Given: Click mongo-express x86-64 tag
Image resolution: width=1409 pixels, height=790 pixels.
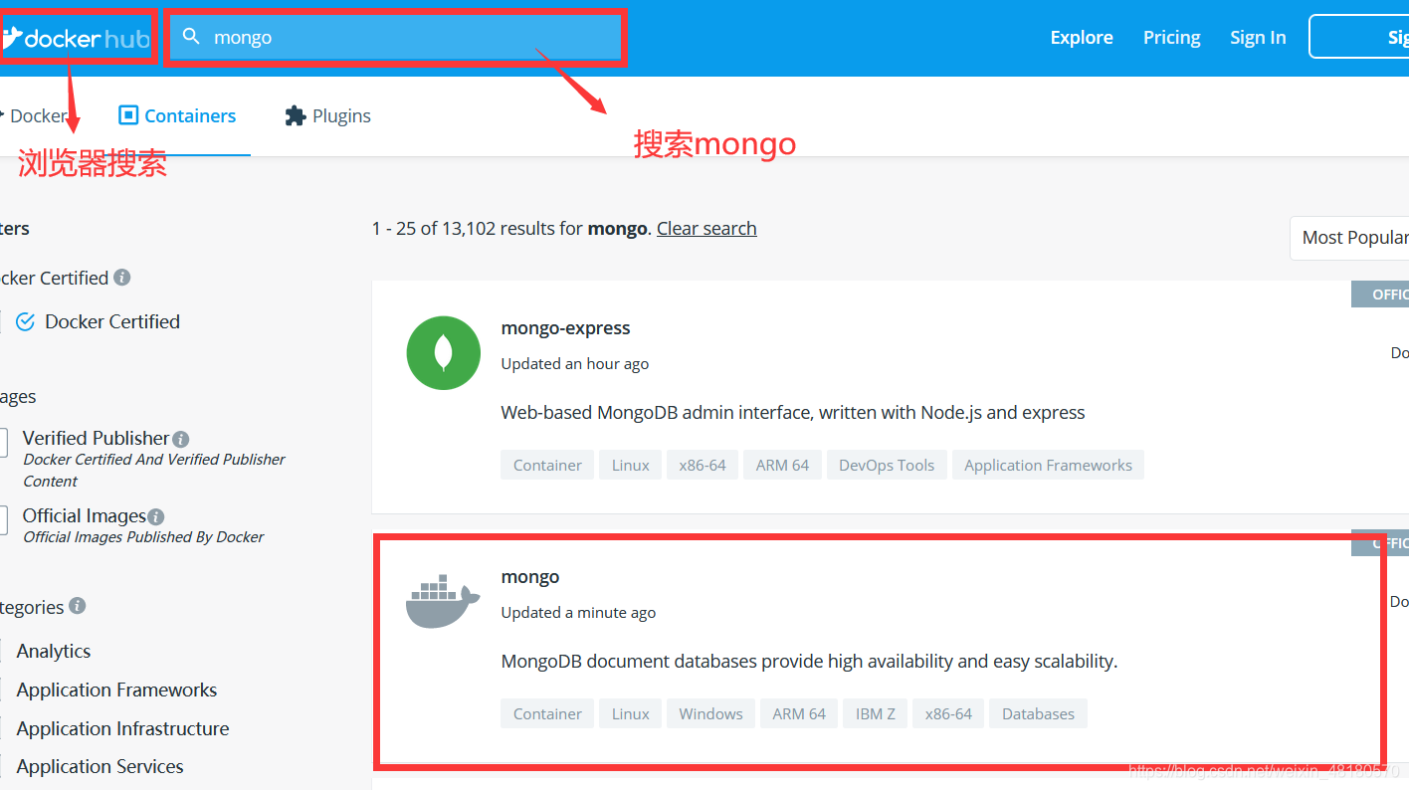Looking at the screenshot, I should [703, 465].
